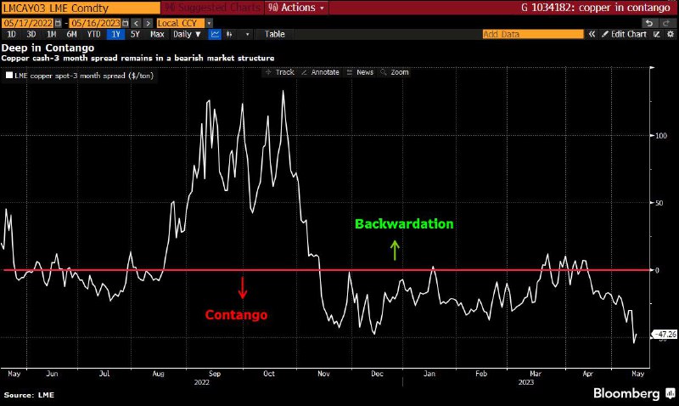Click the -47.26 last value label
Viewport: 679px width, 406px height.
pos(665,334)
